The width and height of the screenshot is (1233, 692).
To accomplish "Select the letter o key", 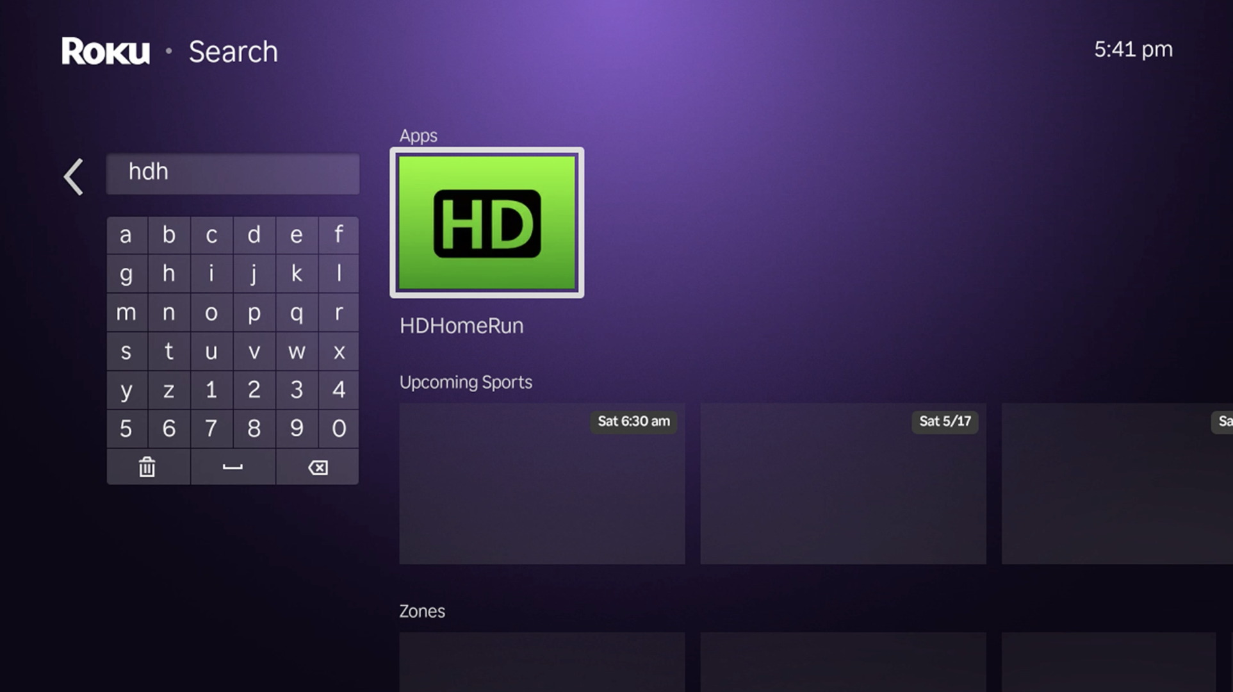I will (x=211, y=313).
